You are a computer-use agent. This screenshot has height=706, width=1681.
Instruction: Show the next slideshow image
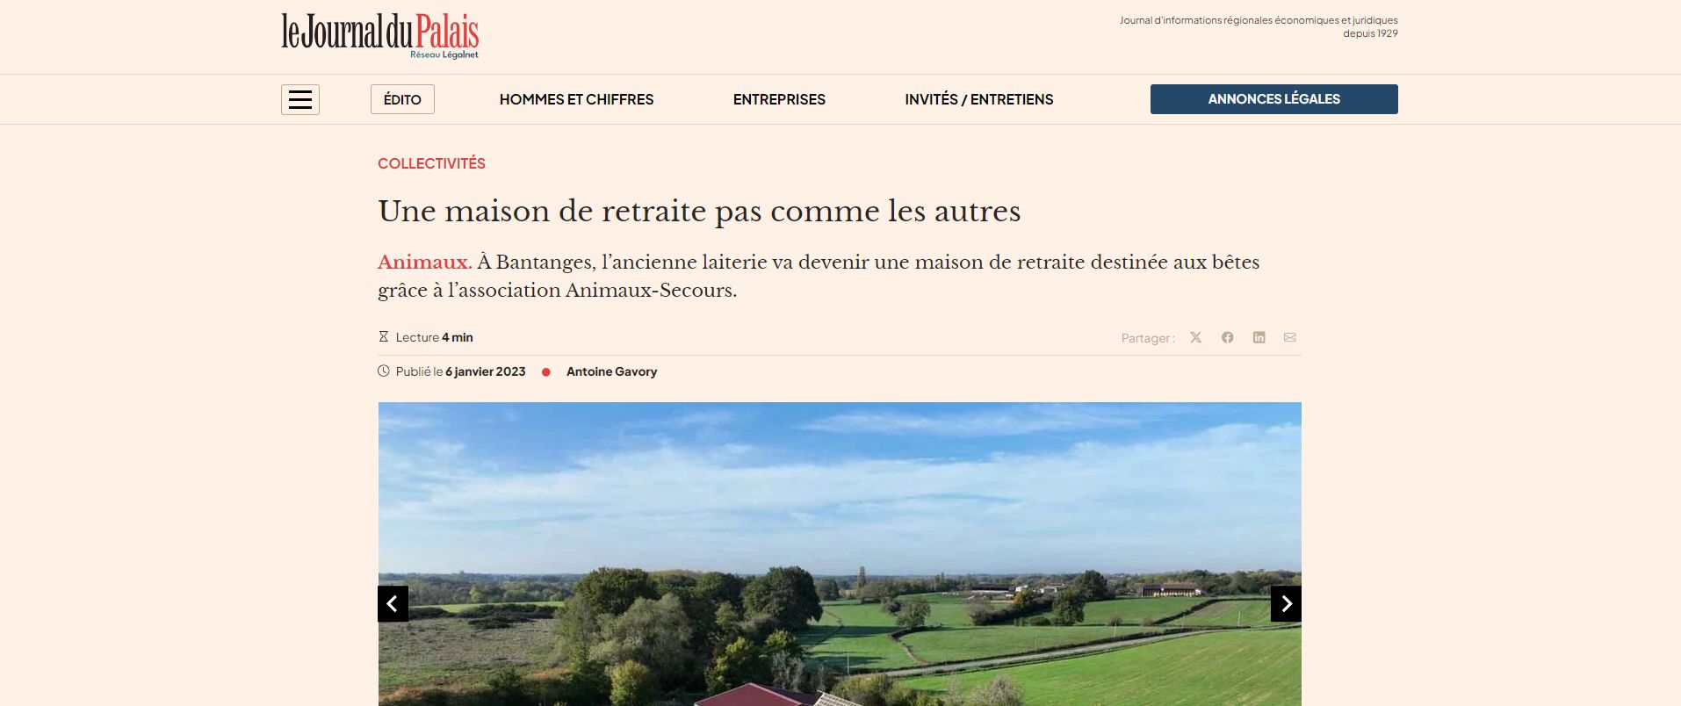tap(1286, 603)
